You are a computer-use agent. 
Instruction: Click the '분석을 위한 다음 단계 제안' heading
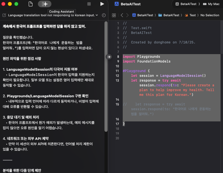coord(22,170)
